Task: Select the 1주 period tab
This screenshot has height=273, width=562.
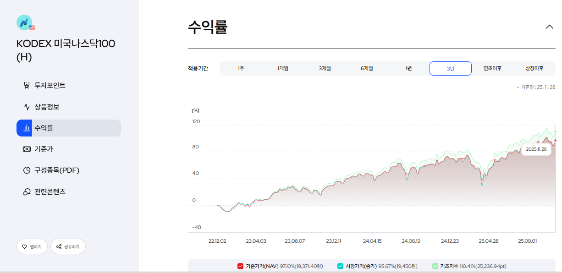Action: (241, 68)
